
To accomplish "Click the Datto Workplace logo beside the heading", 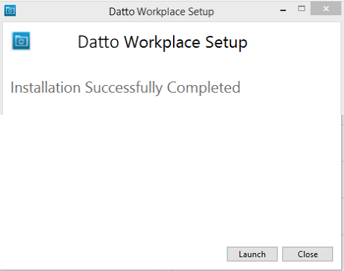I will 21,41.
